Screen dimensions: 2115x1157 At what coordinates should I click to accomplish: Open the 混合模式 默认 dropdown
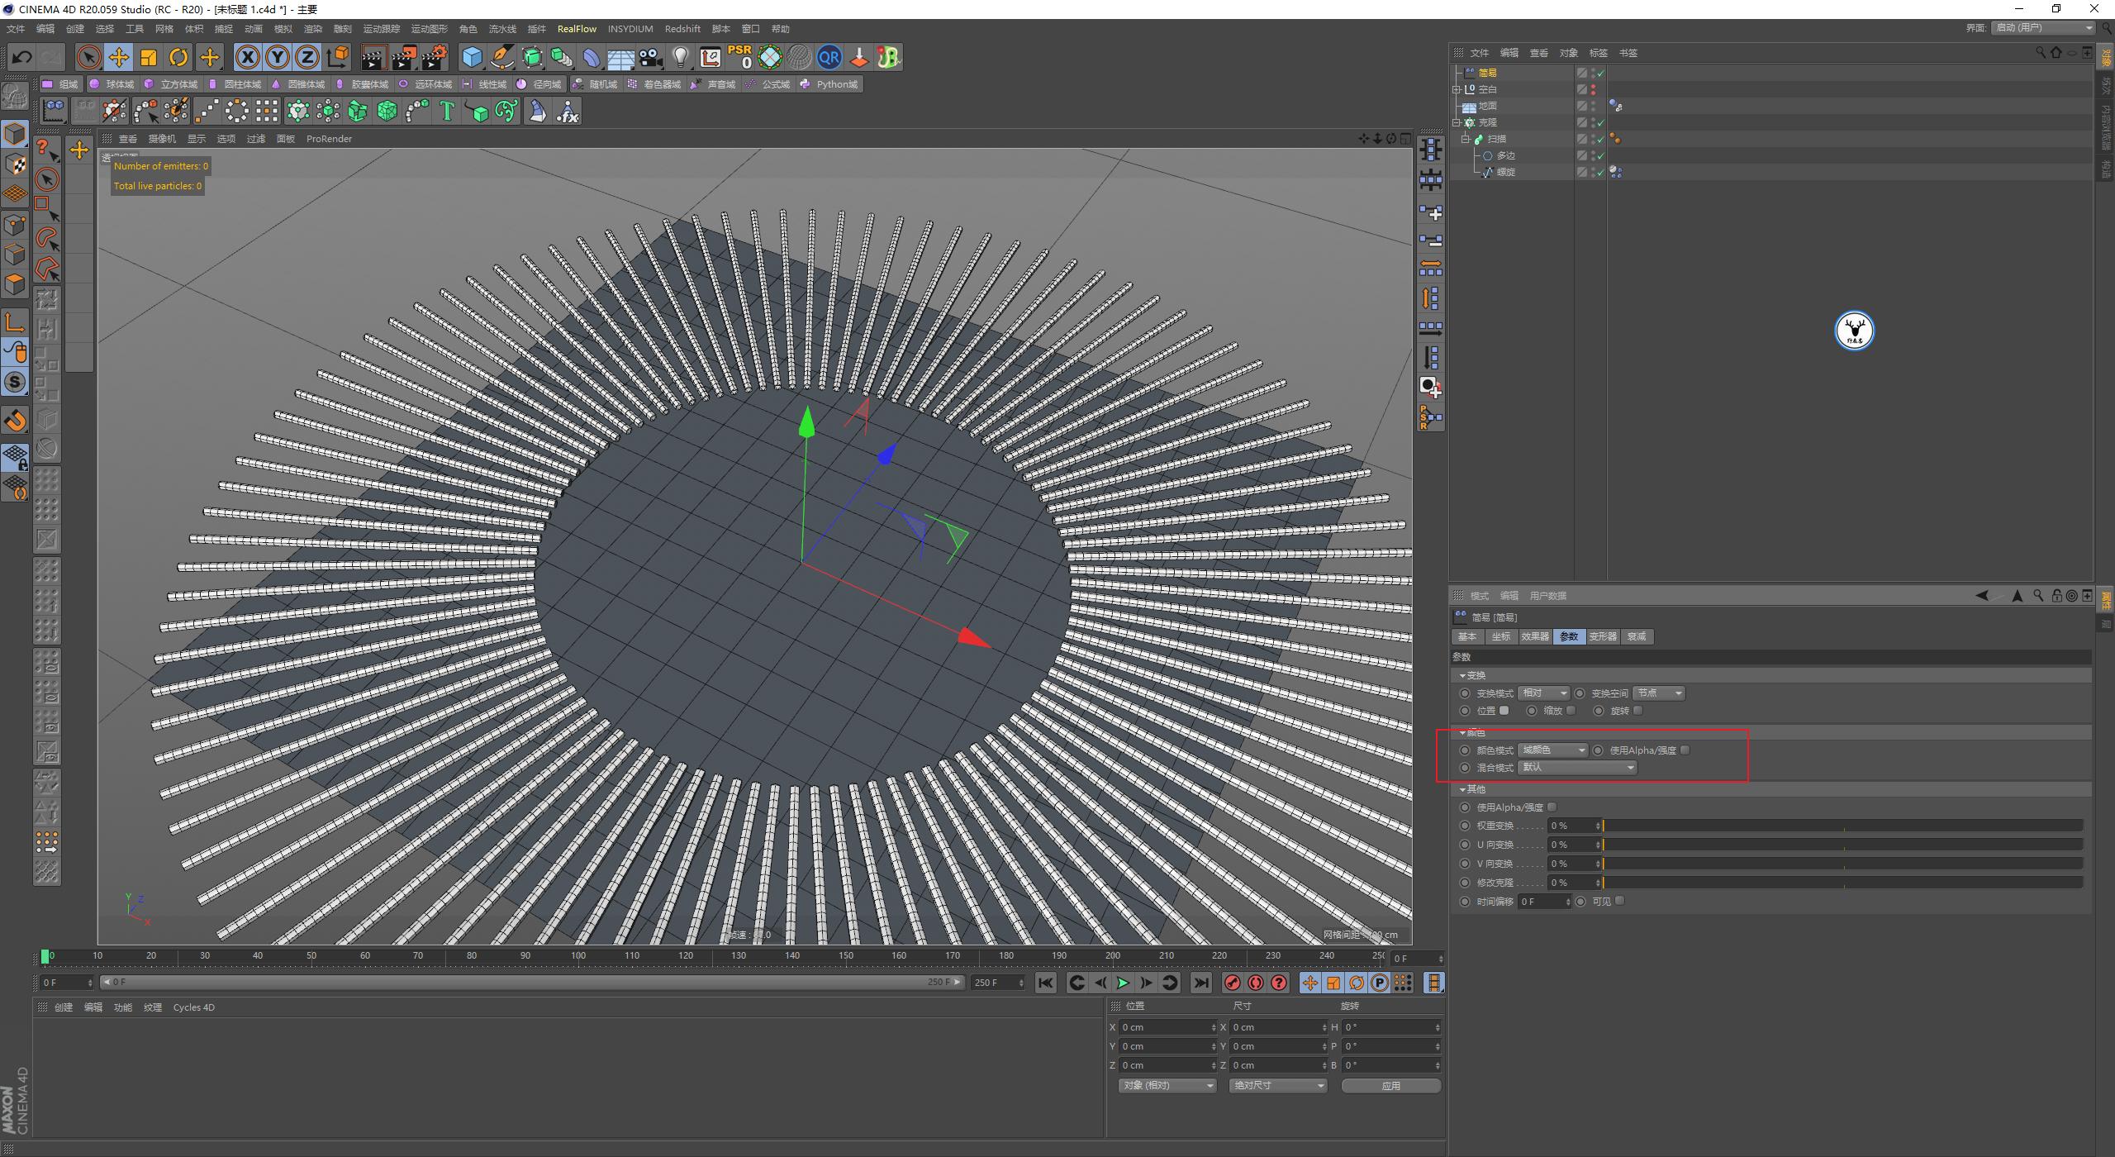click(1576, 767)
